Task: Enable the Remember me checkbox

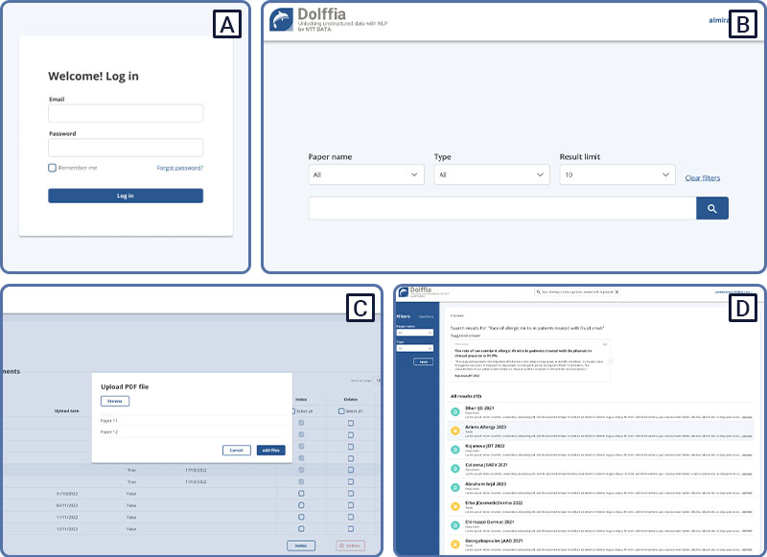Action: coord(52,166)
